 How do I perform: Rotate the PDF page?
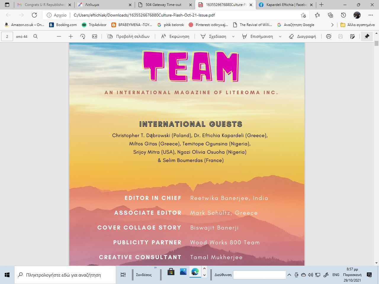click(x=83, y=36)
